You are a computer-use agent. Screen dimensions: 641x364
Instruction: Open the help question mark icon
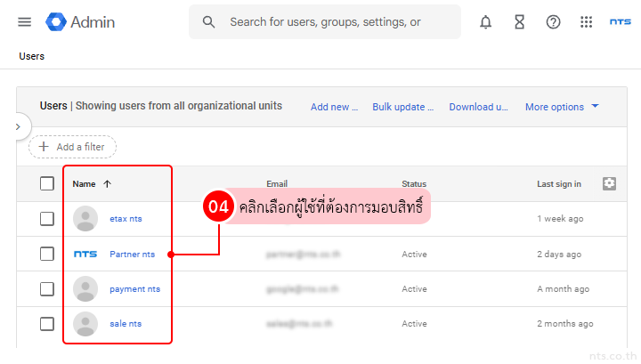553,22
